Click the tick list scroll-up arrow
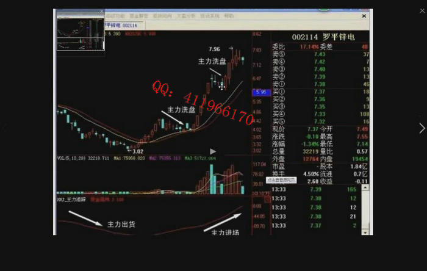 click(365, 187)
